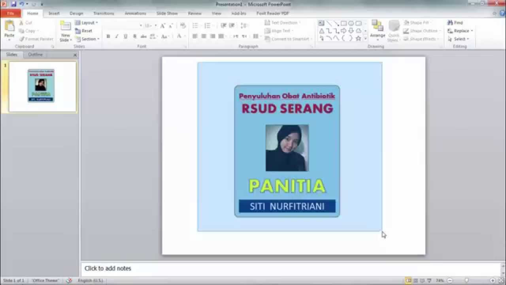The height and width of the screenshot is (285, 506).
Task: Click the notes area to add notes
Action: (291, 268)
